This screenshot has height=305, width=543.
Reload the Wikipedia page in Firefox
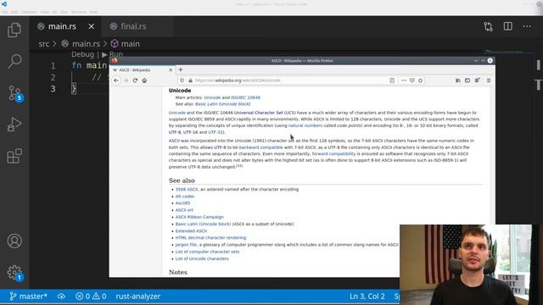pos(135,80)
